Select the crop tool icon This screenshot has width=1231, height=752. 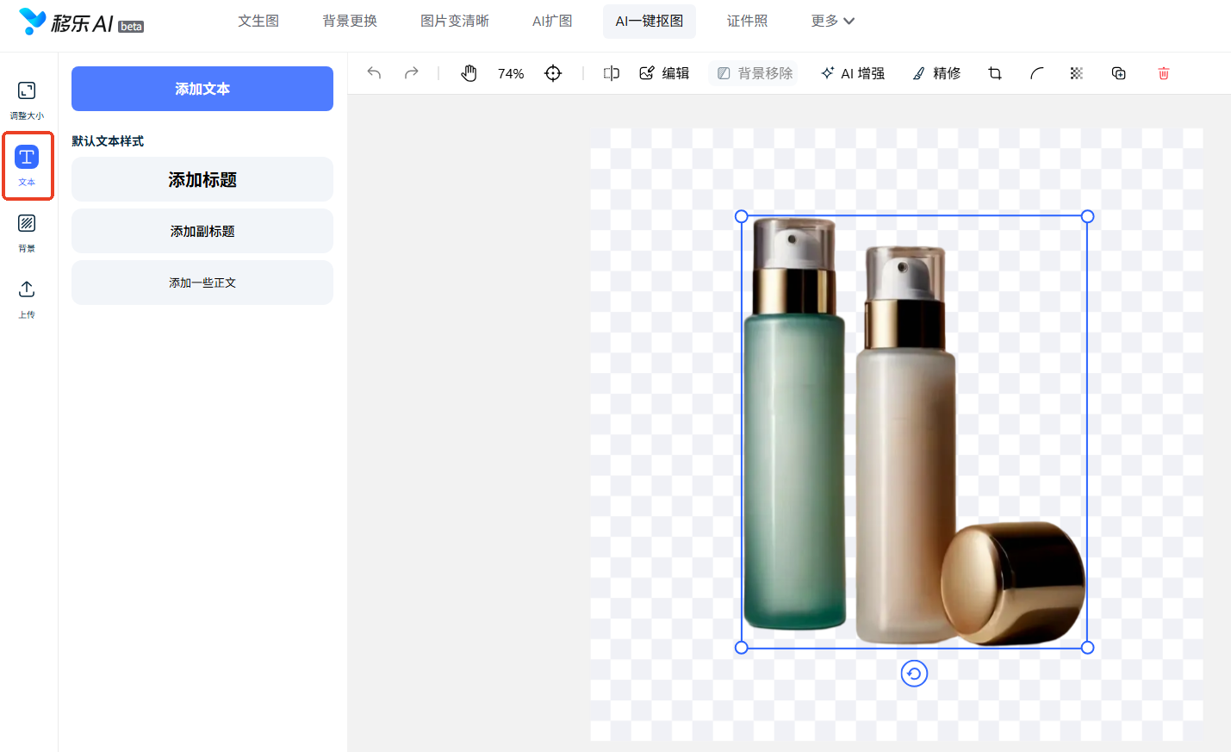[x=995, y=73]
